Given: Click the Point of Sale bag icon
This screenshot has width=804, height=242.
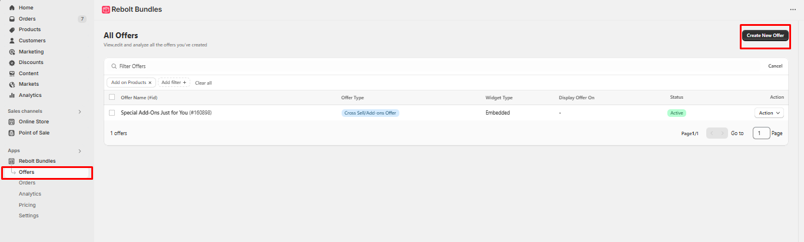Looking at the screenshot, I should pos(12,133).
